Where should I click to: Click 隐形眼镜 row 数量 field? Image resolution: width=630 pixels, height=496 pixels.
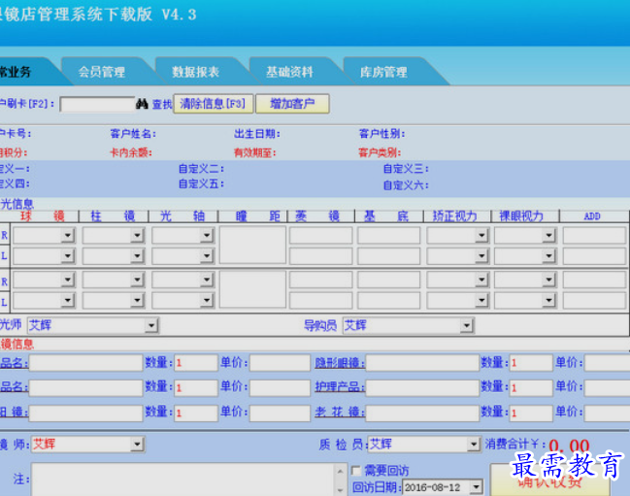pyautogui.click(x=531, y=363)
